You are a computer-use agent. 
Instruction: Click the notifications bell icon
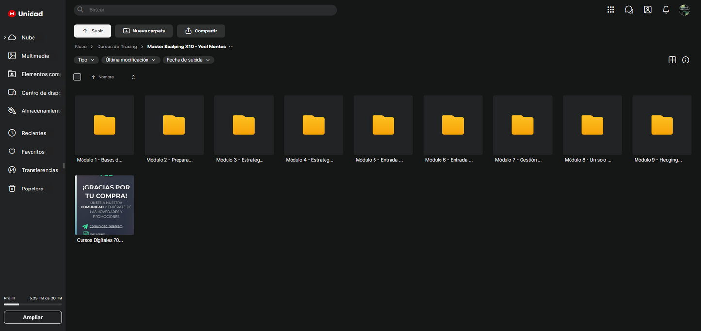666,10
